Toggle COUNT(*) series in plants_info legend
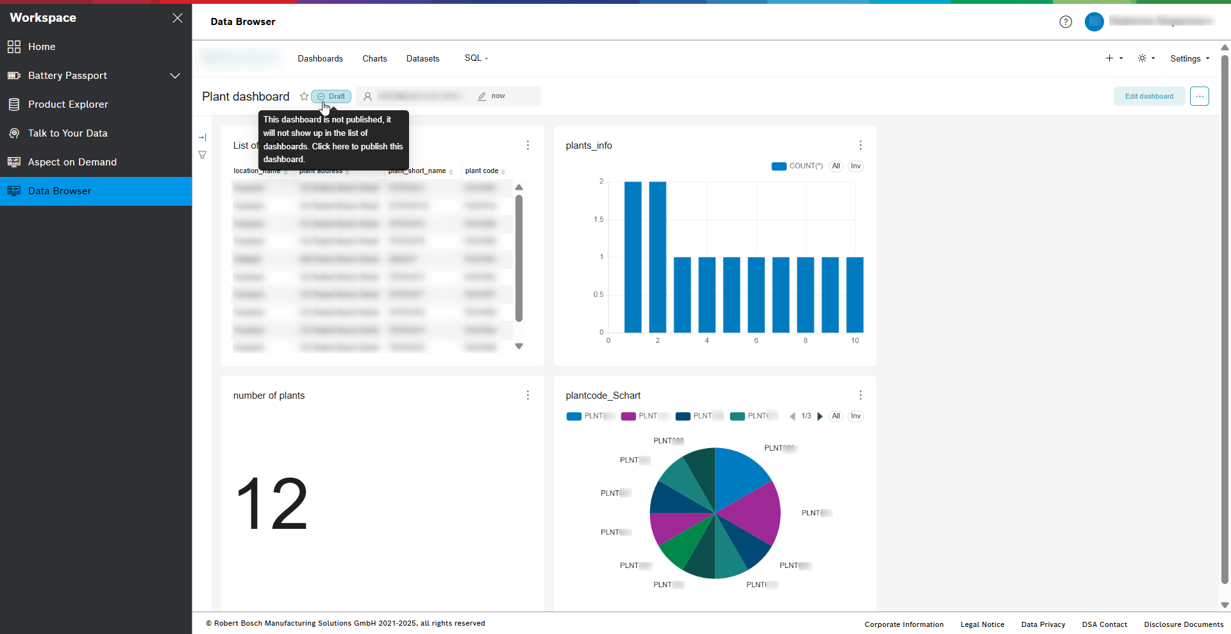The image size is (1231, 634). pyautogui.click(x=797, y=166)
